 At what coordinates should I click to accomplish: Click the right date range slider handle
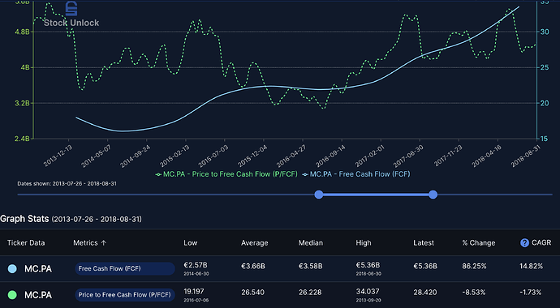[x=433, y=195]
